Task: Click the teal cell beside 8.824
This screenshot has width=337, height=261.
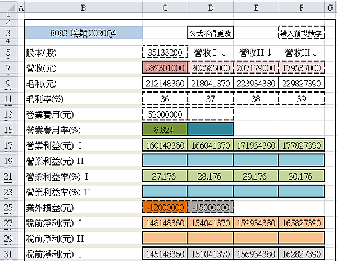Action: (211, 130)
